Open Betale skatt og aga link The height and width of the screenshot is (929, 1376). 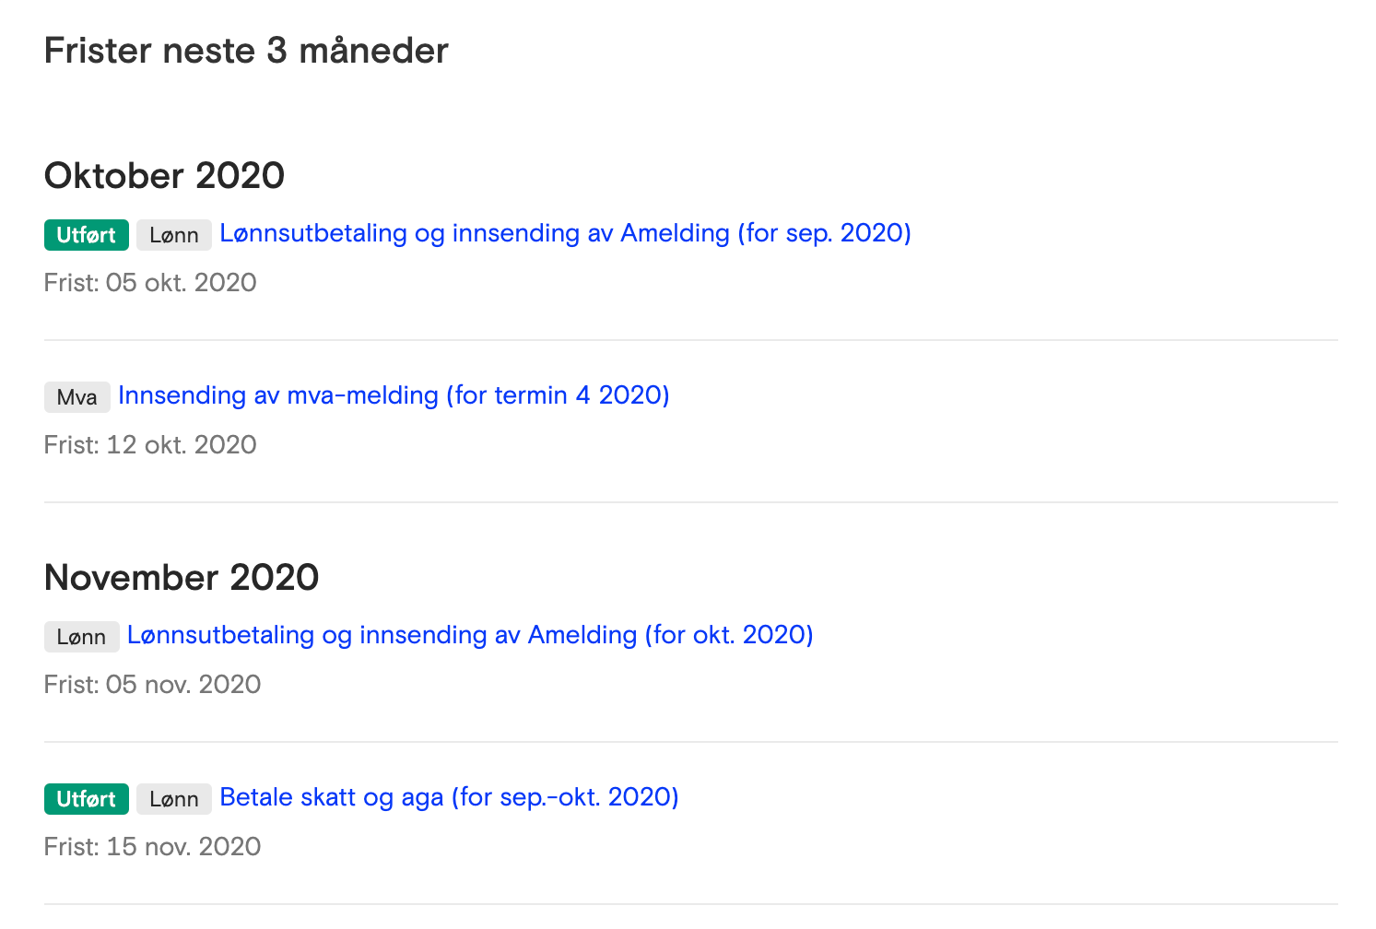click(449, 797)
